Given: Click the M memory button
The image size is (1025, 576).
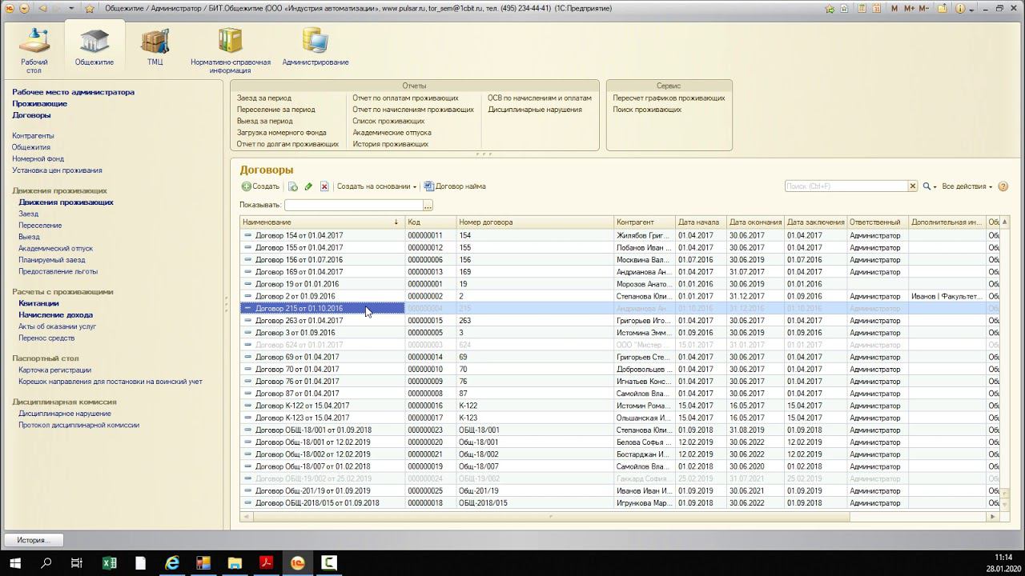Looking at the screenshot, I should coord(894,8).
